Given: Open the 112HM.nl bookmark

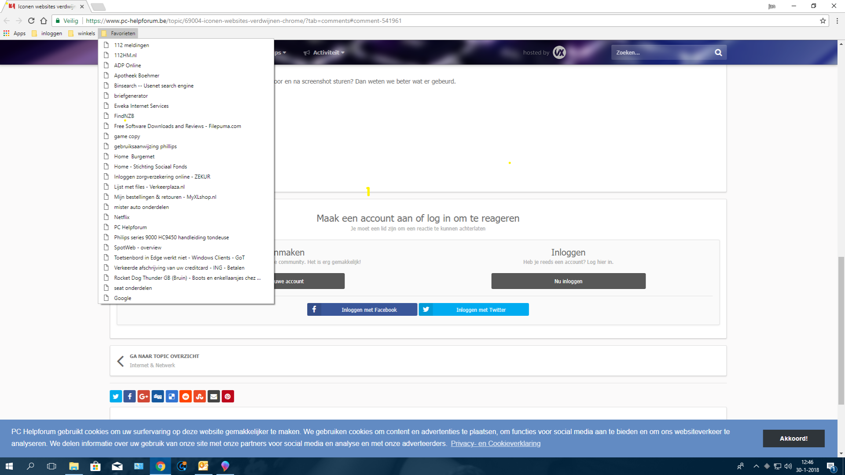Looking at the screenshot, I should click(186, 55).
